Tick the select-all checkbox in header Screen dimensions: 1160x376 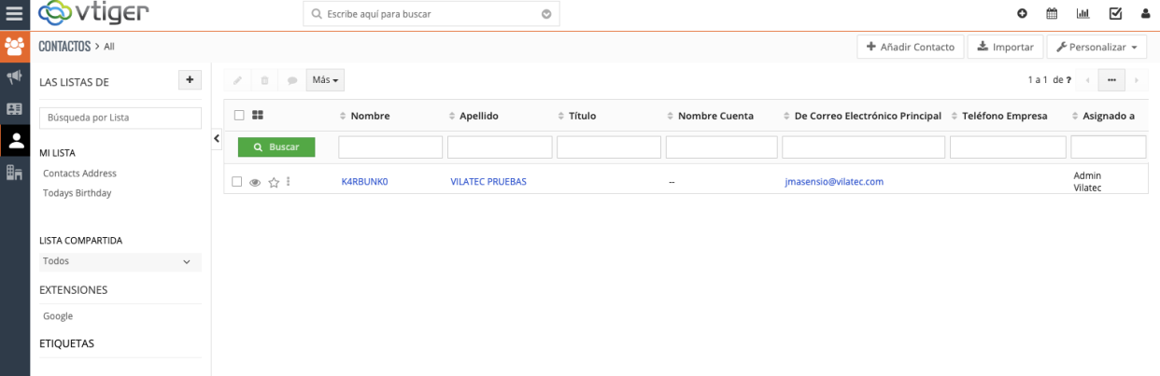[x=239, y=116]
